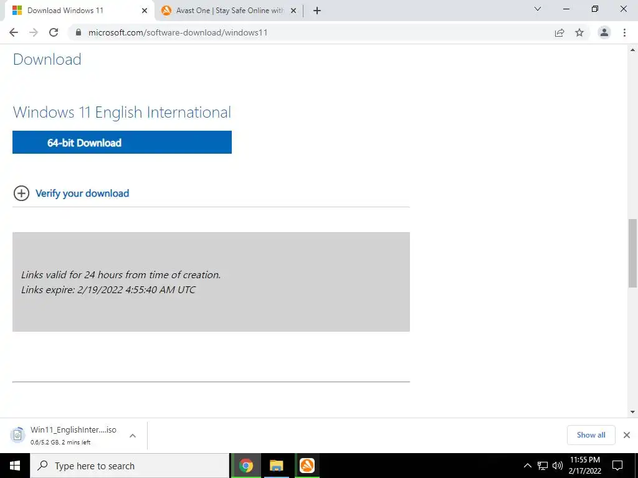Click the Windows 11 English International heading
Screen dimensions: 638x478
click(x=122, y=112)
